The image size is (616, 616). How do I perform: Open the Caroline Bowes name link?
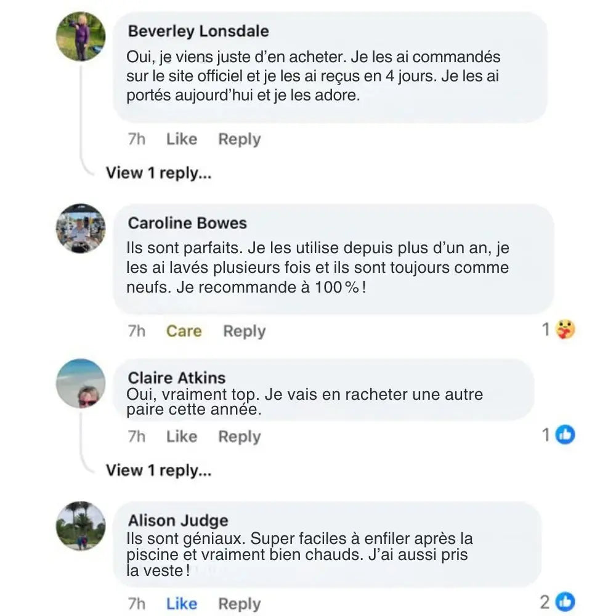(x=187, y=223)
